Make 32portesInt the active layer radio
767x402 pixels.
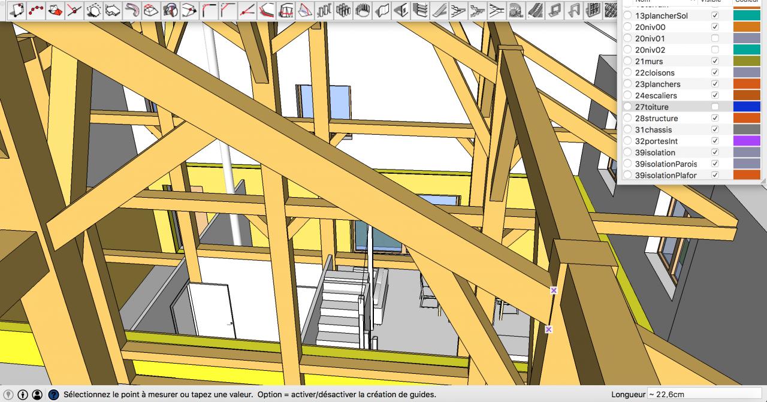click(x=627, y=141)
